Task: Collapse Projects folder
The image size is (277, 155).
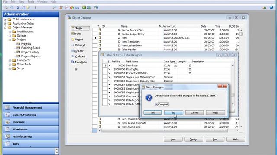Action: click(10, 40)
